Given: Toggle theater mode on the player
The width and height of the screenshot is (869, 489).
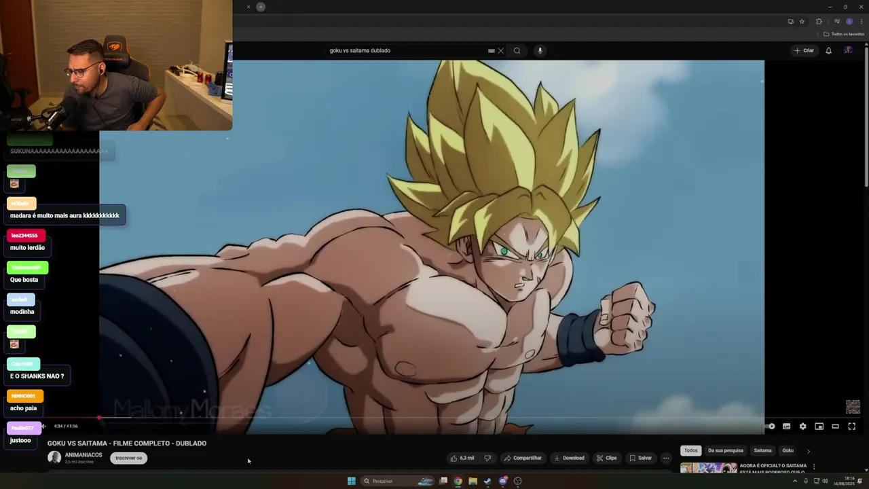Looking at the screenshot, I should click(835, 427).
